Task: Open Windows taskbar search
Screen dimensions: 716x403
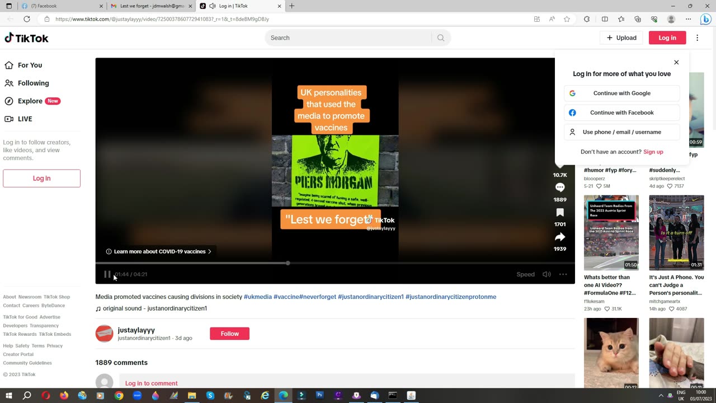Action: (x=27, y=396)
